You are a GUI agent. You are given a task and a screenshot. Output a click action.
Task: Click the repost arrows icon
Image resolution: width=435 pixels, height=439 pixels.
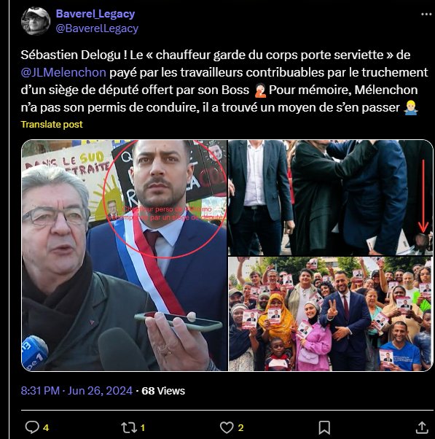(x=129, y=427)
